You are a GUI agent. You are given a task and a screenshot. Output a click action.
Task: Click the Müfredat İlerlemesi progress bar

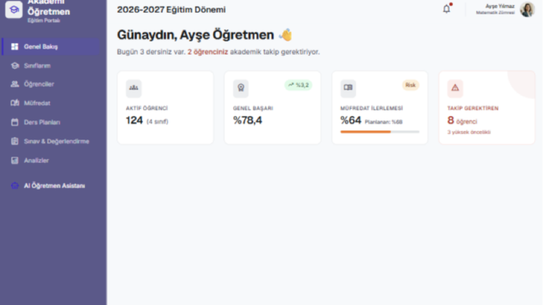point(379,132)
